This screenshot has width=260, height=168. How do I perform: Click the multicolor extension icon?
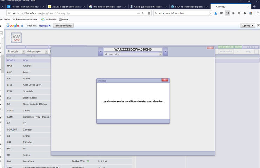251,13
